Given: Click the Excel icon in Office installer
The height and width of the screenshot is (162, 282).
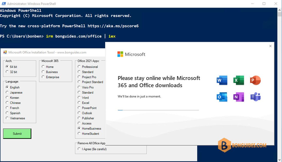Looking at the screenshot, I should [239, 80].
